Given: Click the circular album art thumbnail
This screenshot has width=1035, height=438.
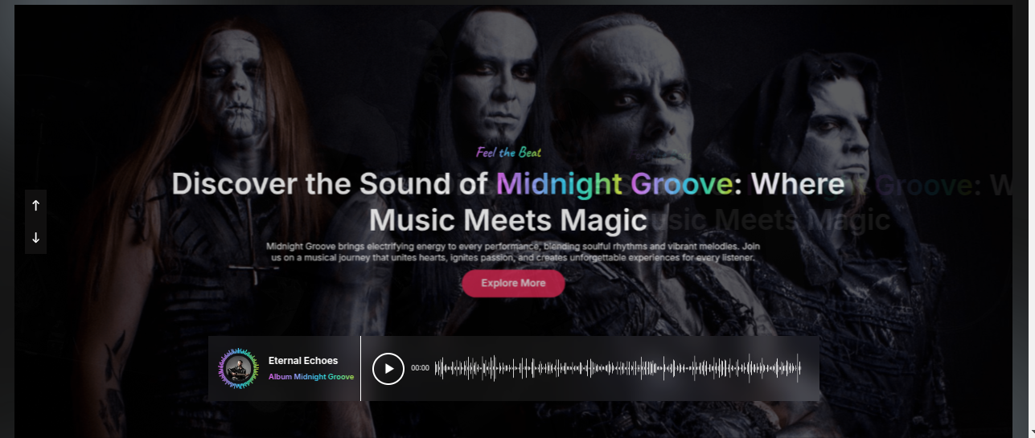Looking at the screenshot, I should pyautogui.click(x=238, y=369).
